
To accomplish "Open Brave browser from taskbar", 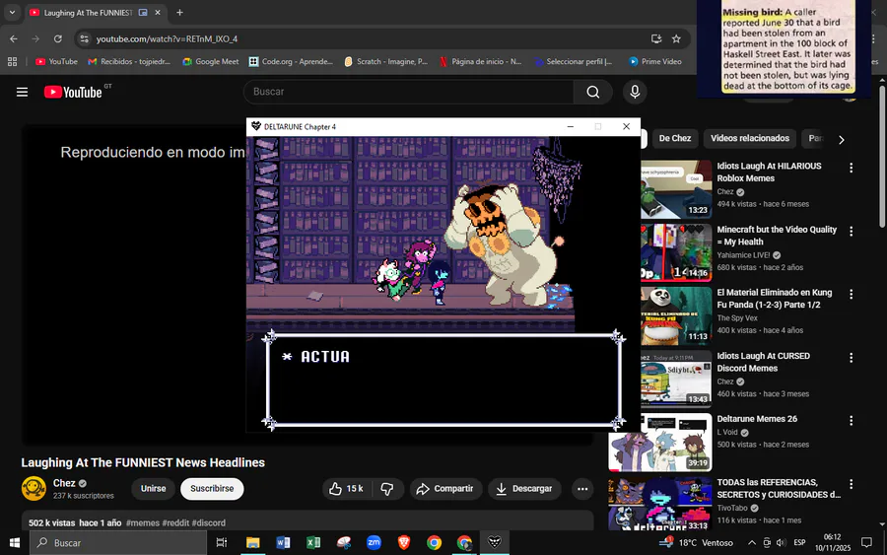I will point(404,542).
